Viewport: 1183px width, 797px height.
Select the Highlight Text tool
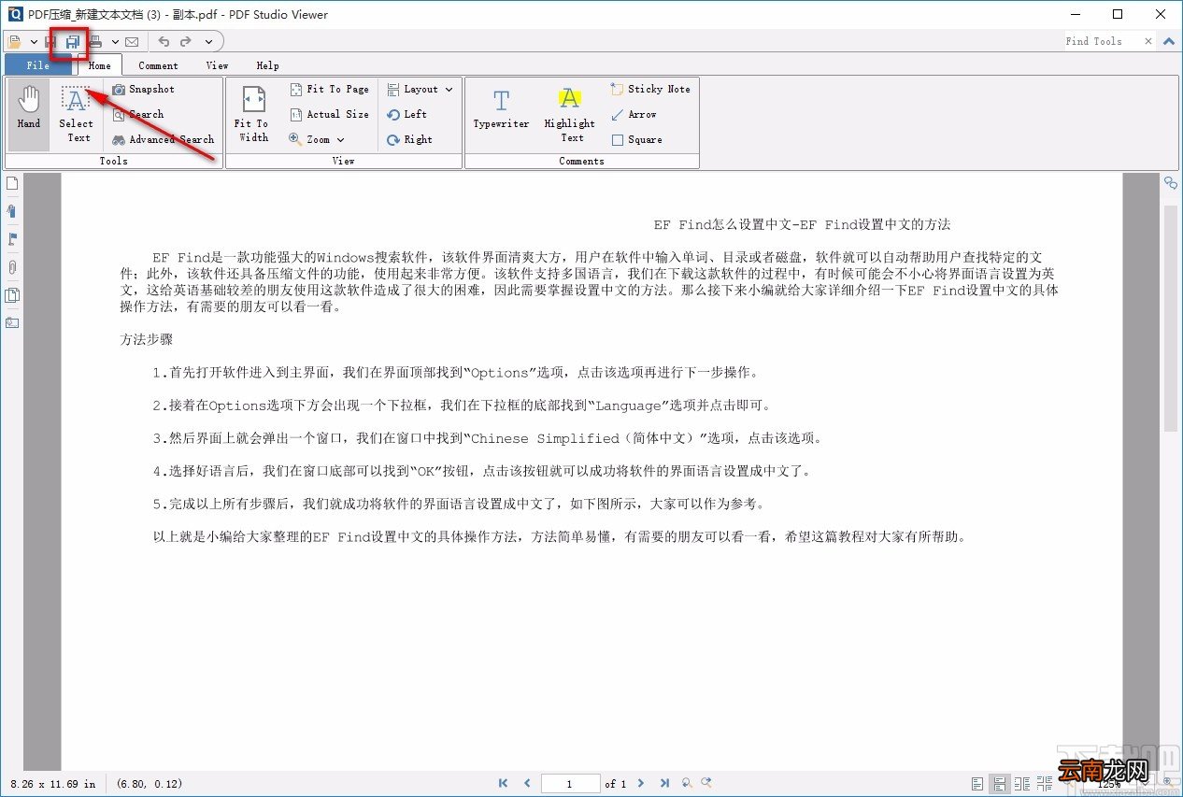(569, 115)
